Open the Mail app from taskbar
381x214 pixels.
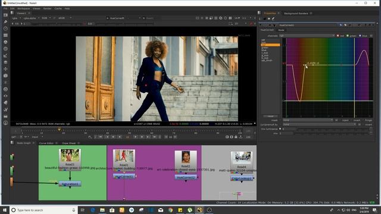pos(161,210)
